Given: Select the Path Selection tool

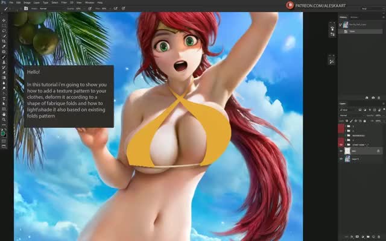Looking at the screenshot, I should pos(4,104).
